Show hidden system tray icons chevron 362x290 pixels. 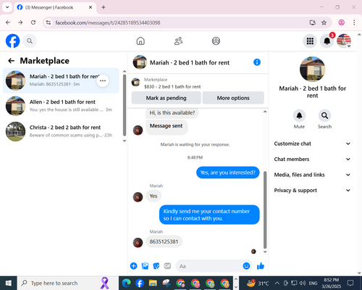click(x=277, y=283)
